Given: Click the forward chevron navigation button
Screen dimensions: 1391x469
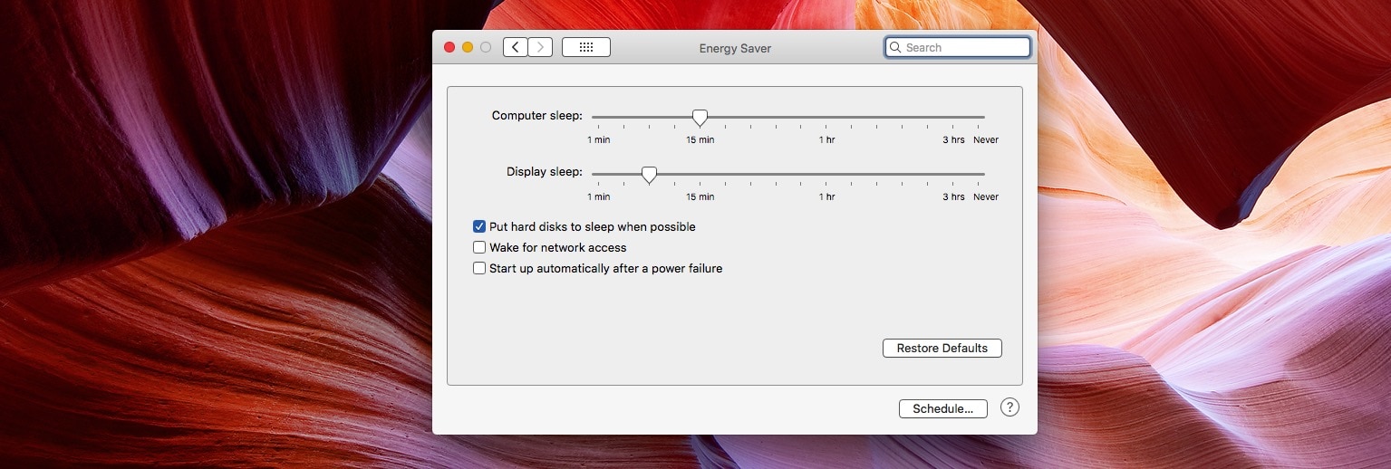Looking at the screenshot, I should (541, 47).
